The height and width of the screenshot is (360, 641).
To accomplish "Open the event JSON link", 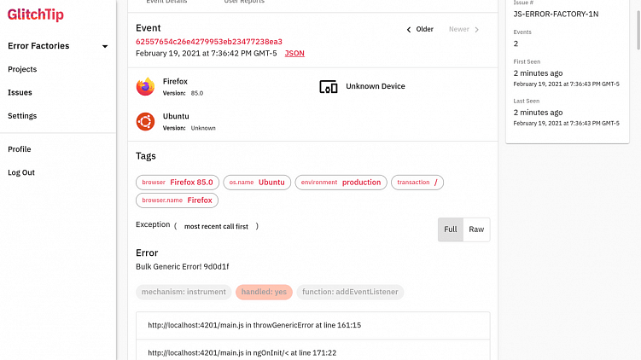I will point(294,53).
